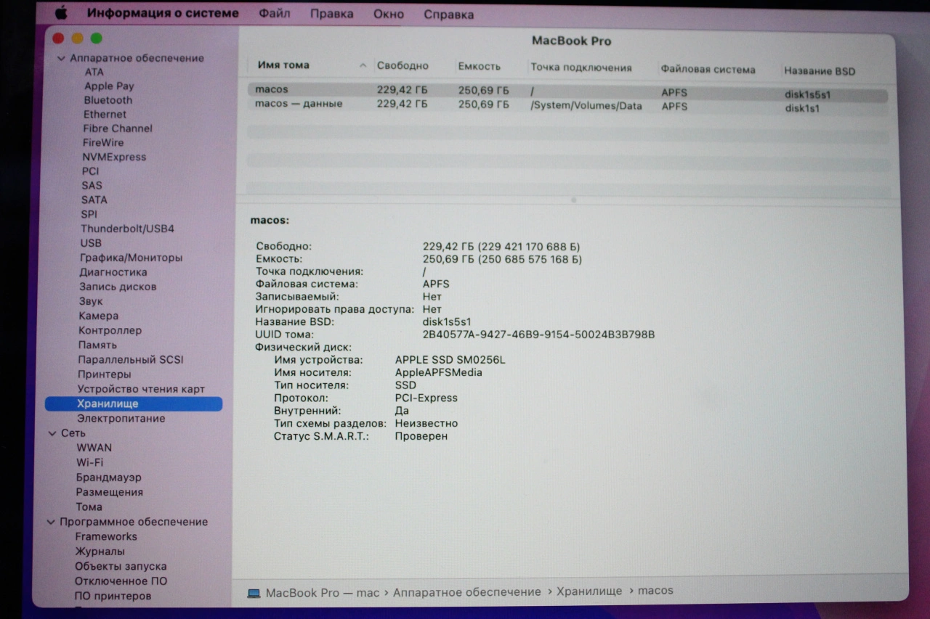Screen dimensions: 930x619
Task: Collapse the Аппаратное обеспечение section
Action: (x=61, y=58)
